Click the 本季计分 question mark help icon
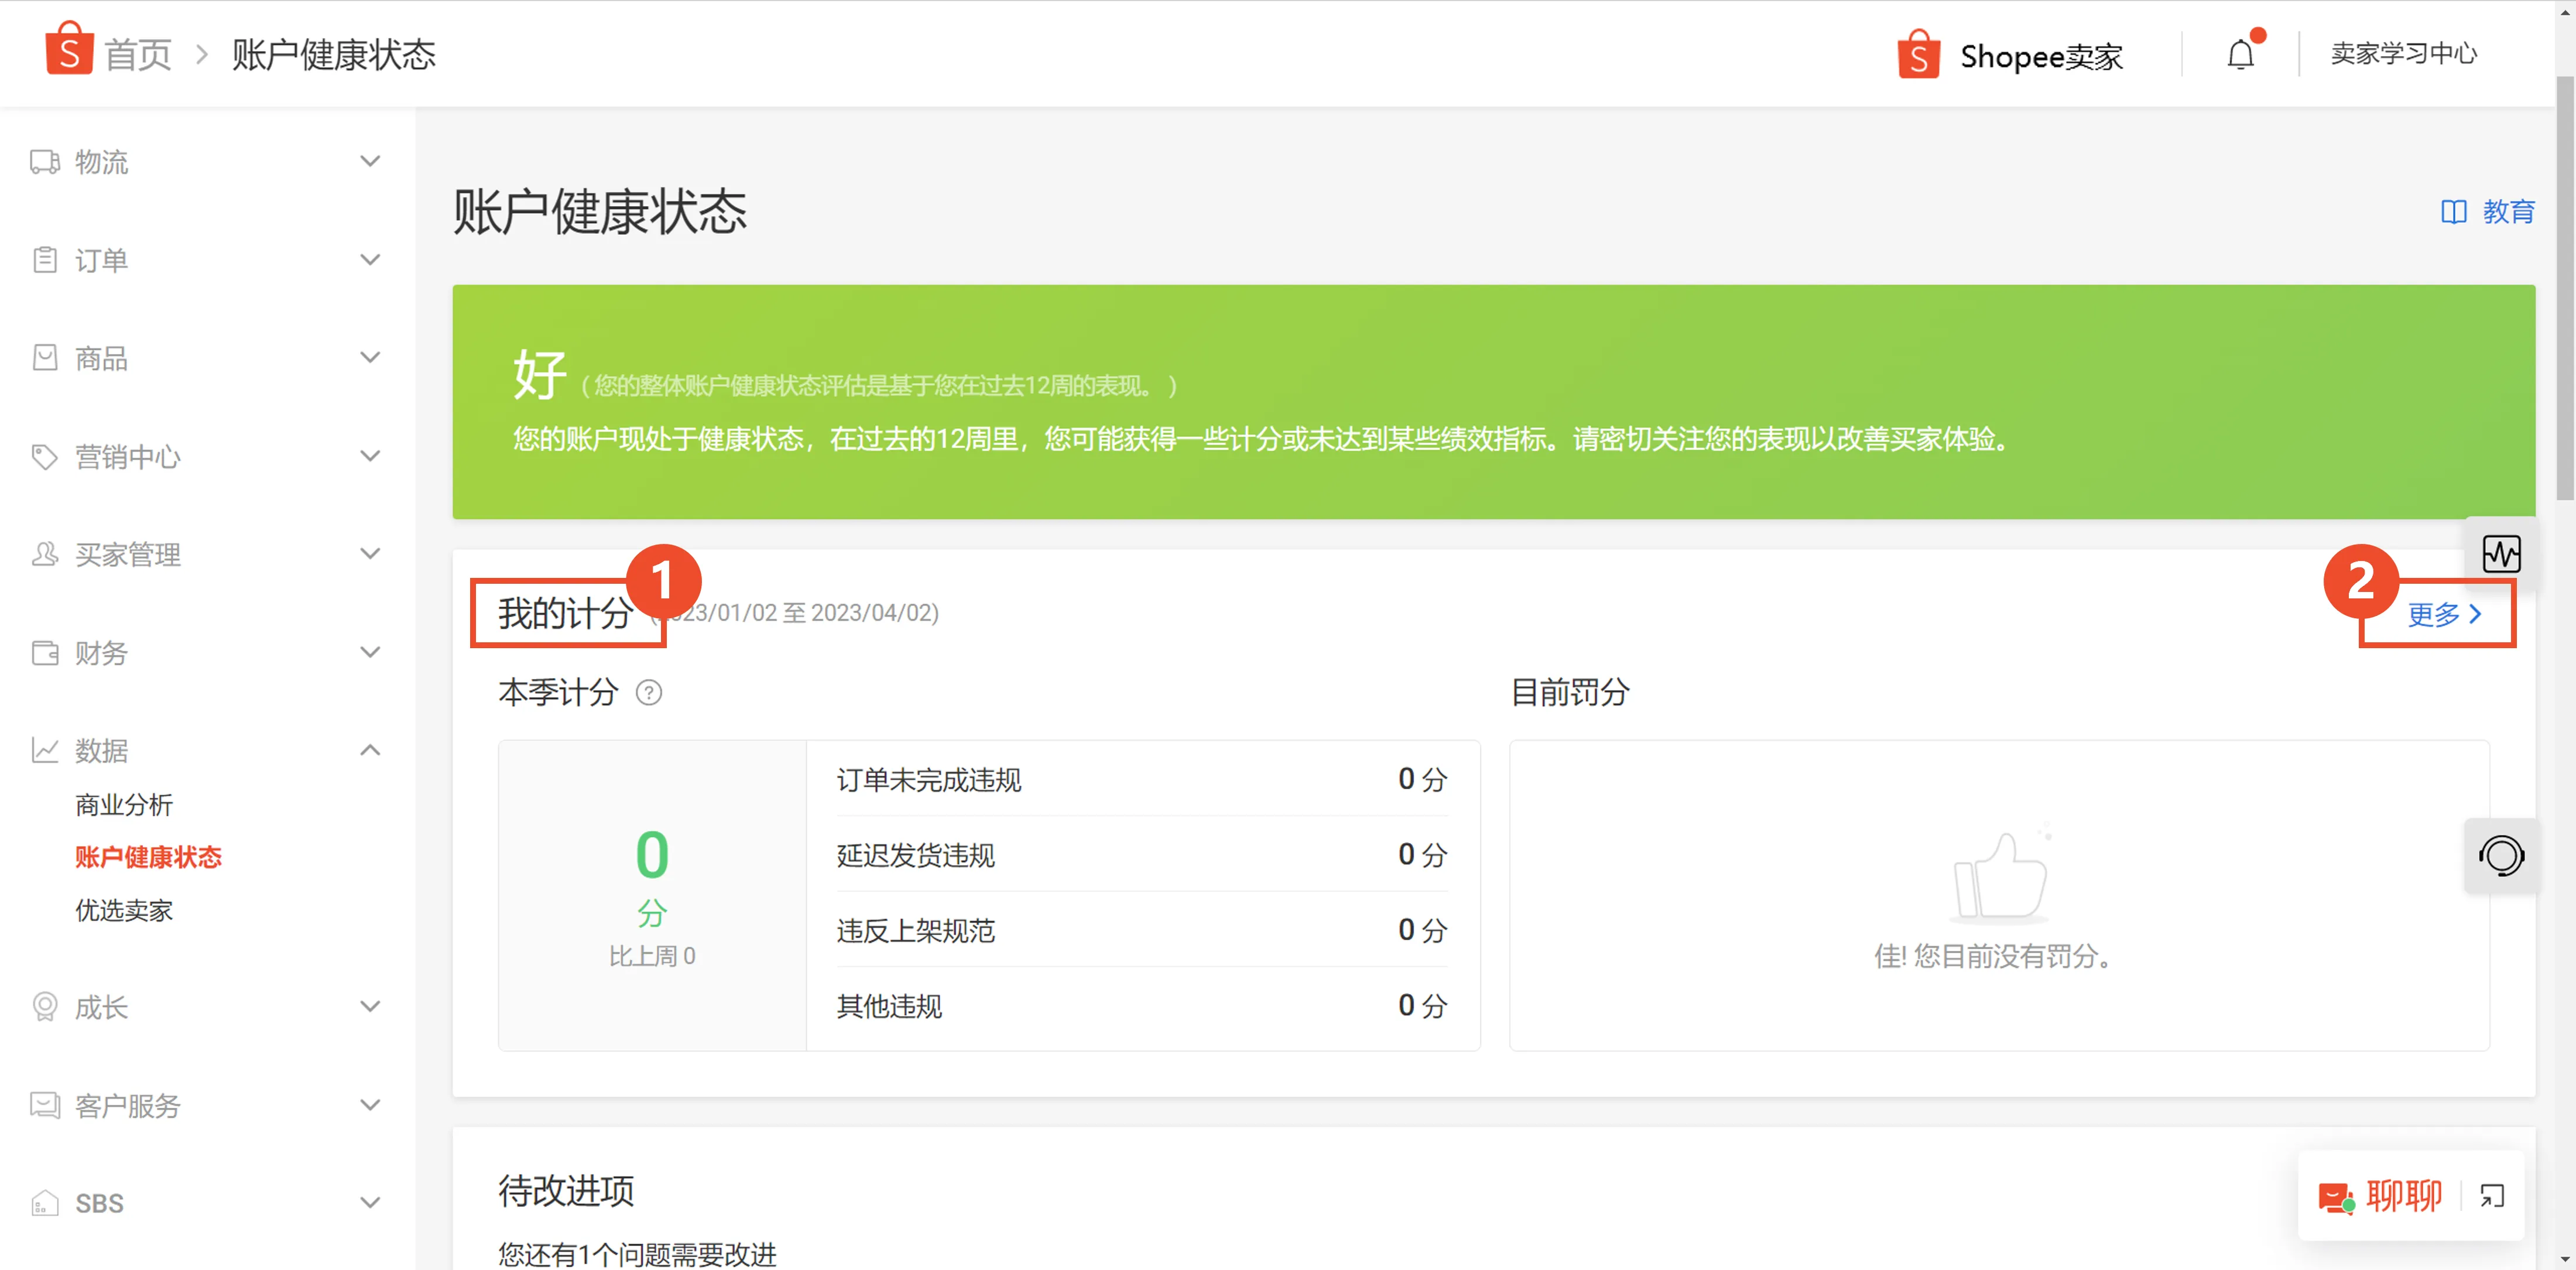The height and width of the screenshot is (1270, 2576). (x=648, y=692)
